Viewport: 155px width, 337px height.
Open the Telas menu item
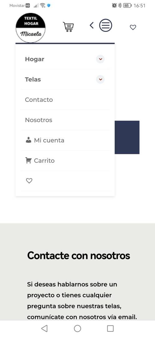[x=33, y=79]
